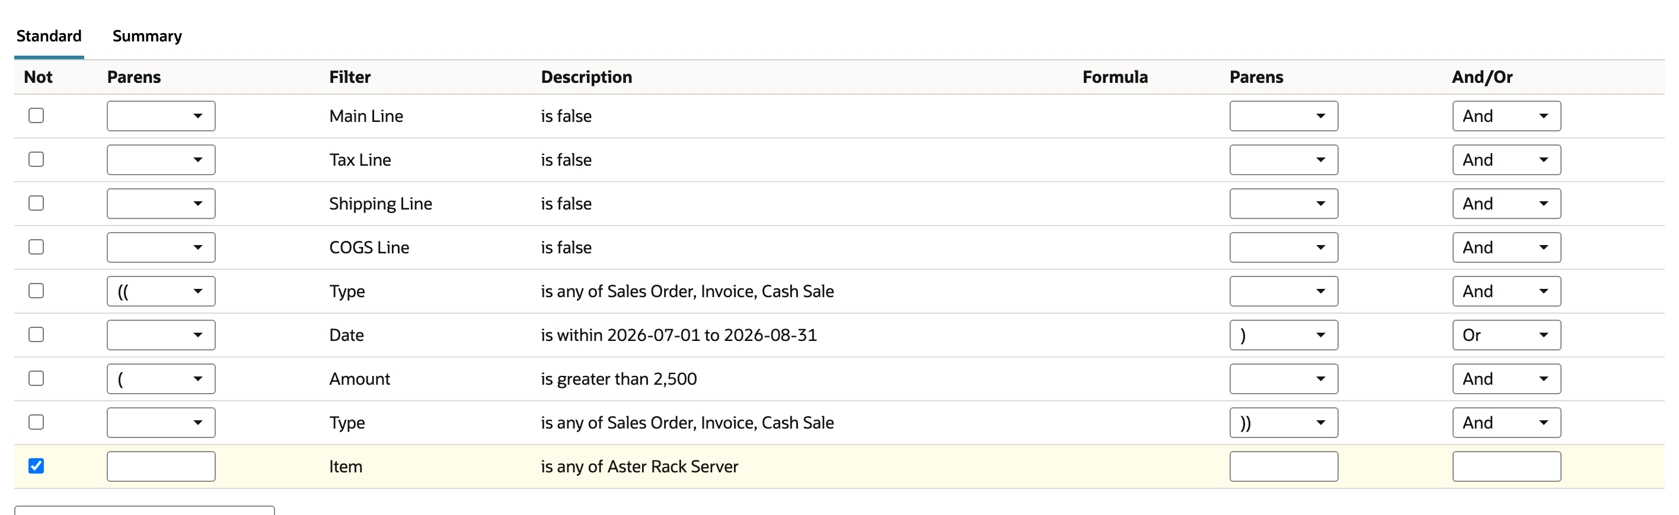Open the left Parens dropdown for Amount
This screenshot has width=1679, height=515.
[x=161, y=379]
